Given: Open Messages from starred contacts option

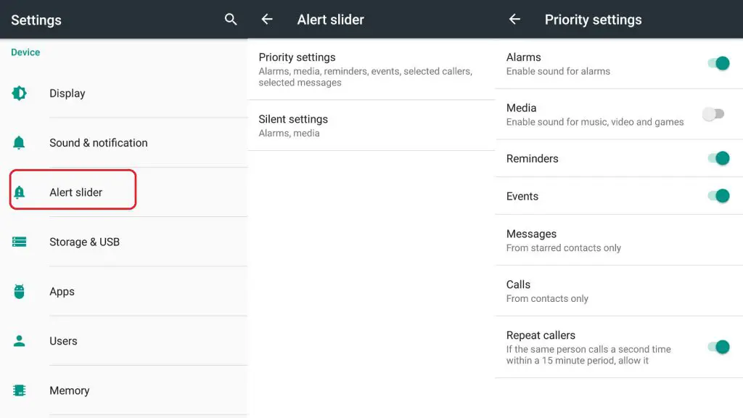Looking at the screenshot, I should coord(619,240).
